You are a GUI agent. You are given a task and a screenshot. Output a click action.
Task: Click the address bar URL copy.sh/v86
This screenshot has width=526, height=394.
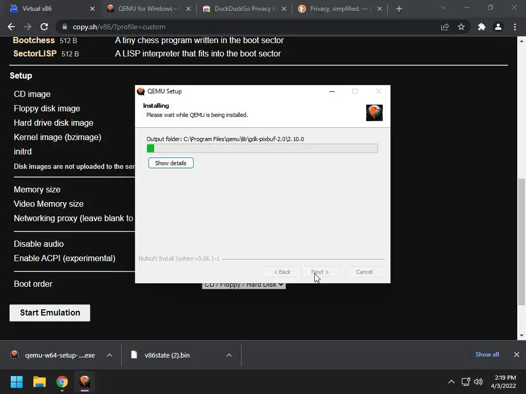point(119,27)
